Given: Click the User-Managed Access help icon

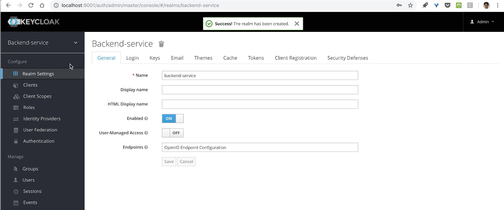Looking at the screenshot, I should [x=146, y=133].
